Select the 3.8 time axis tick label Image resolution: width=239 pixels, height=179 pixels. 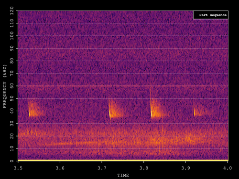coord(144,168)
